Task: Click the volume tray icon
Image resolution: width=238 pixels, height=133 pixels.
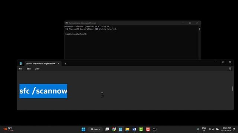Action: tap(213, 129)
